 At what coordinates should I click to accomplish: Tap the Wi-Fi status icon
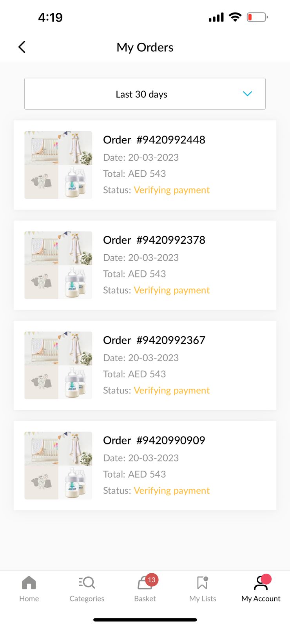[235, 17]
